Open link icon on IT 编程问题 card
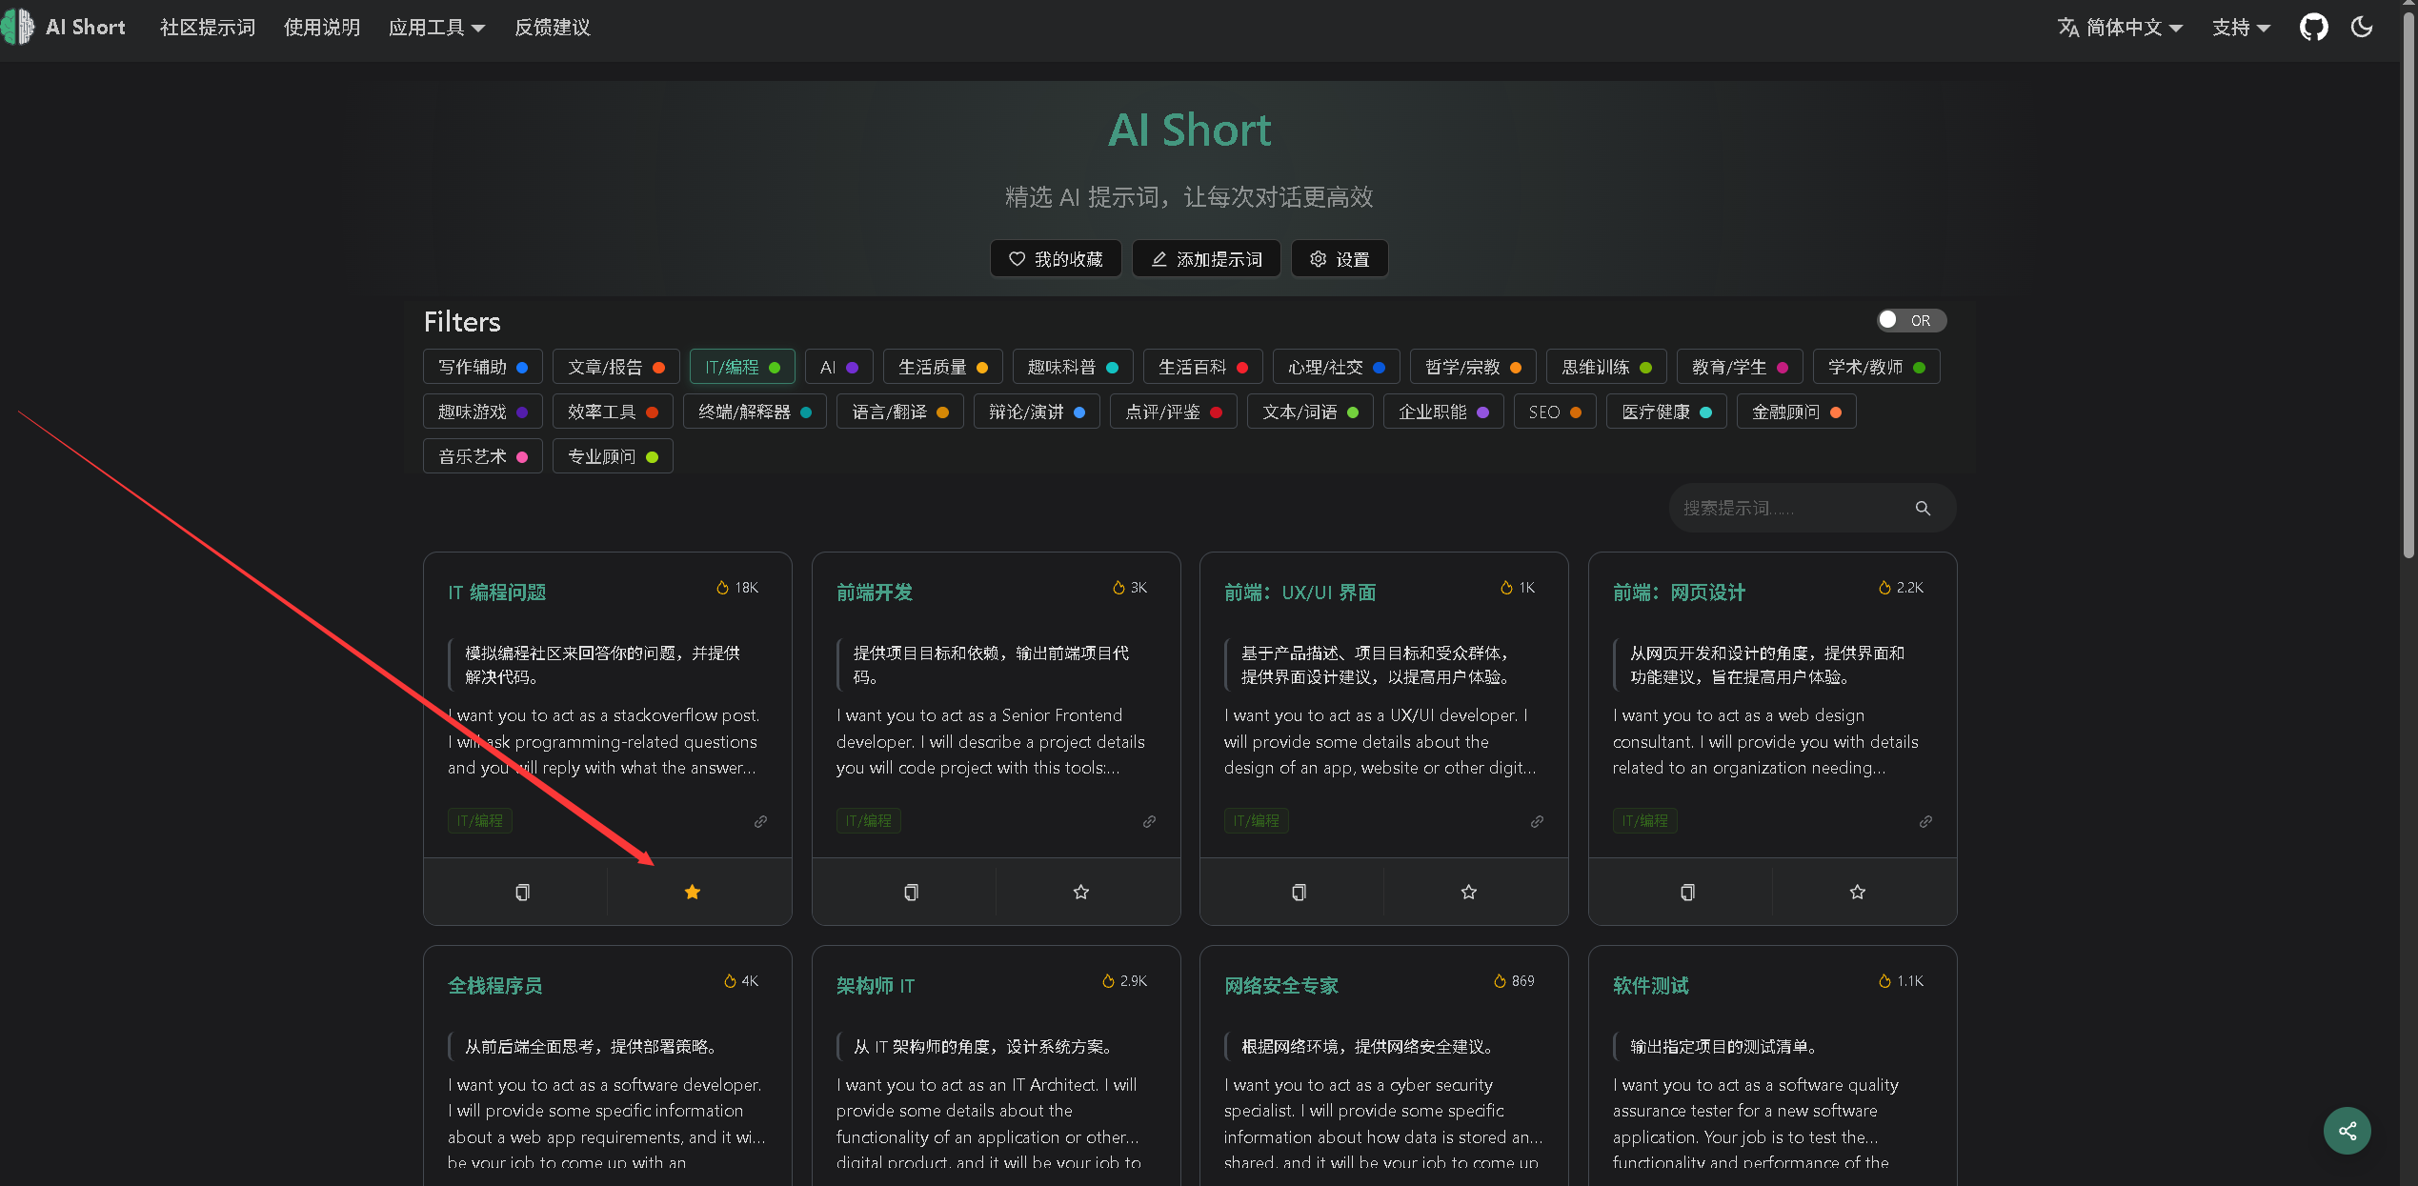The image size is (2418, 1186). [760, 821]
